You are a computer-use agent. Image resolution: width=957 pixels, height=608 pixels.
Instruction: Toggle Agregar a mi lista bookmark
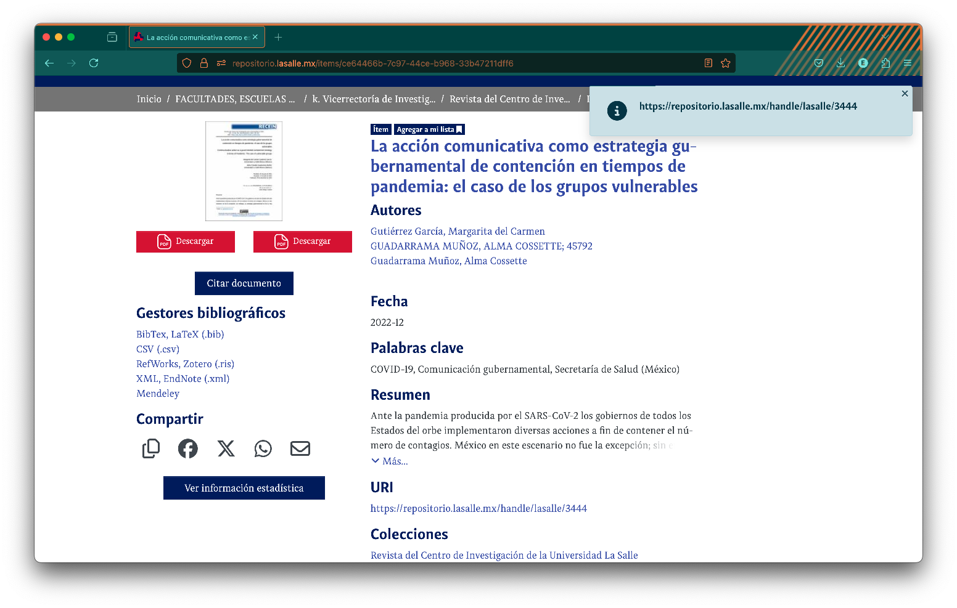tap(429, 129)
